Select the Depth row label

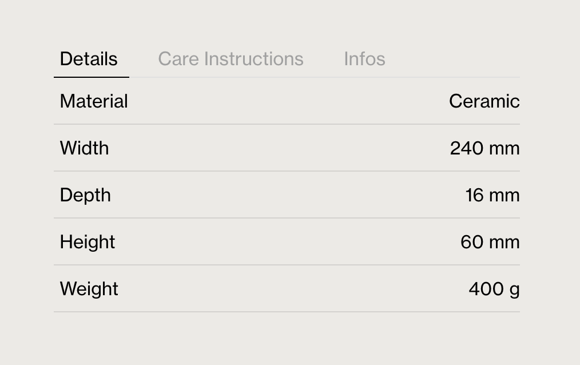85,195
